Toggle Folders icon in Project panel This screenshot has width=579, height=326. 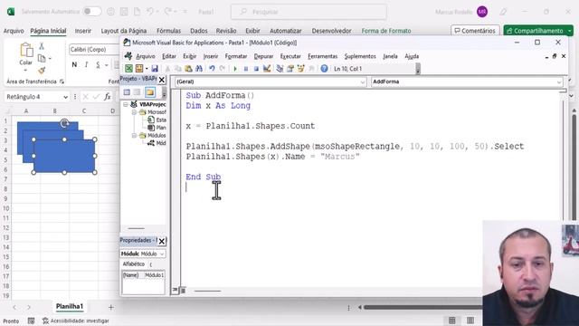click(150, 92)
